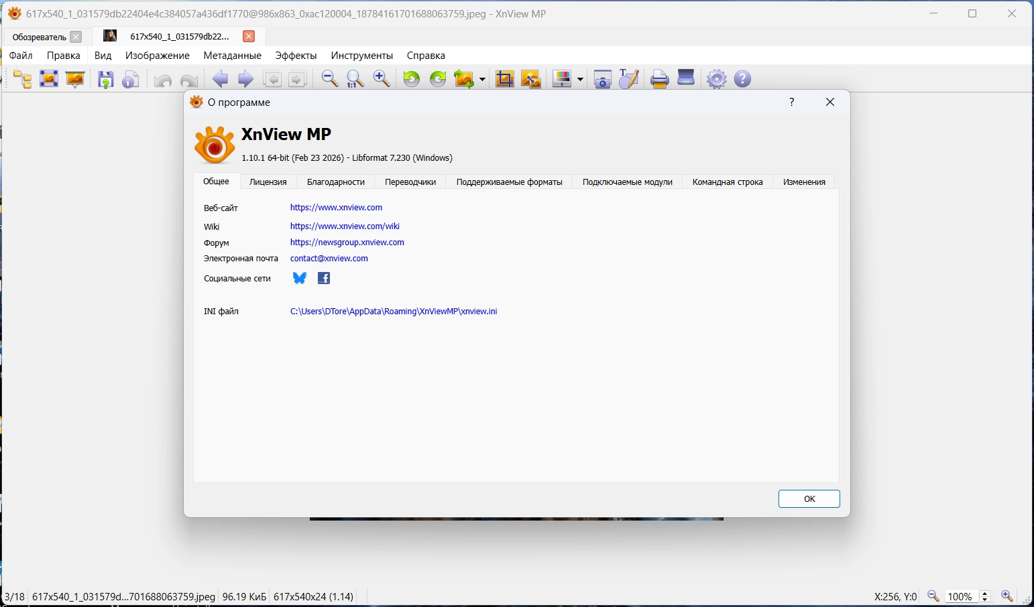The image size is (1034, 607).
Task: Switch to the Поддерживаемые форматы tab
Action: tap(510, 182)
